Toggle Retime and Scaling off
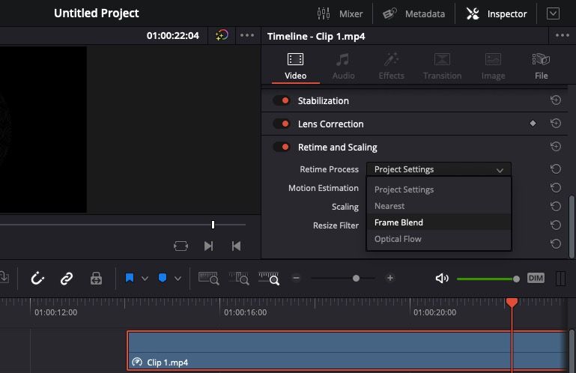Viewport: 576px width, 373px height. (282, 147)
